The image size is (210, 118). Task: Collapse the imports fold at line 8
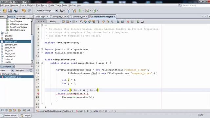[42, 49]
